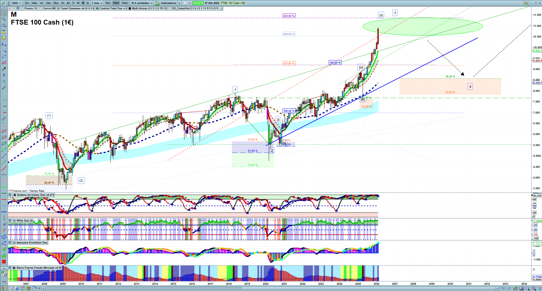Screen dimensions: 542x291
Task: Close all price indicators with X button
Action: (x=18, y=8)
